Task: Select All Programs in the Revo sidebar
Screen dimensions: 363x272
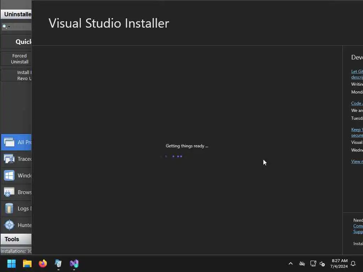Action: [x=16, y=142]
